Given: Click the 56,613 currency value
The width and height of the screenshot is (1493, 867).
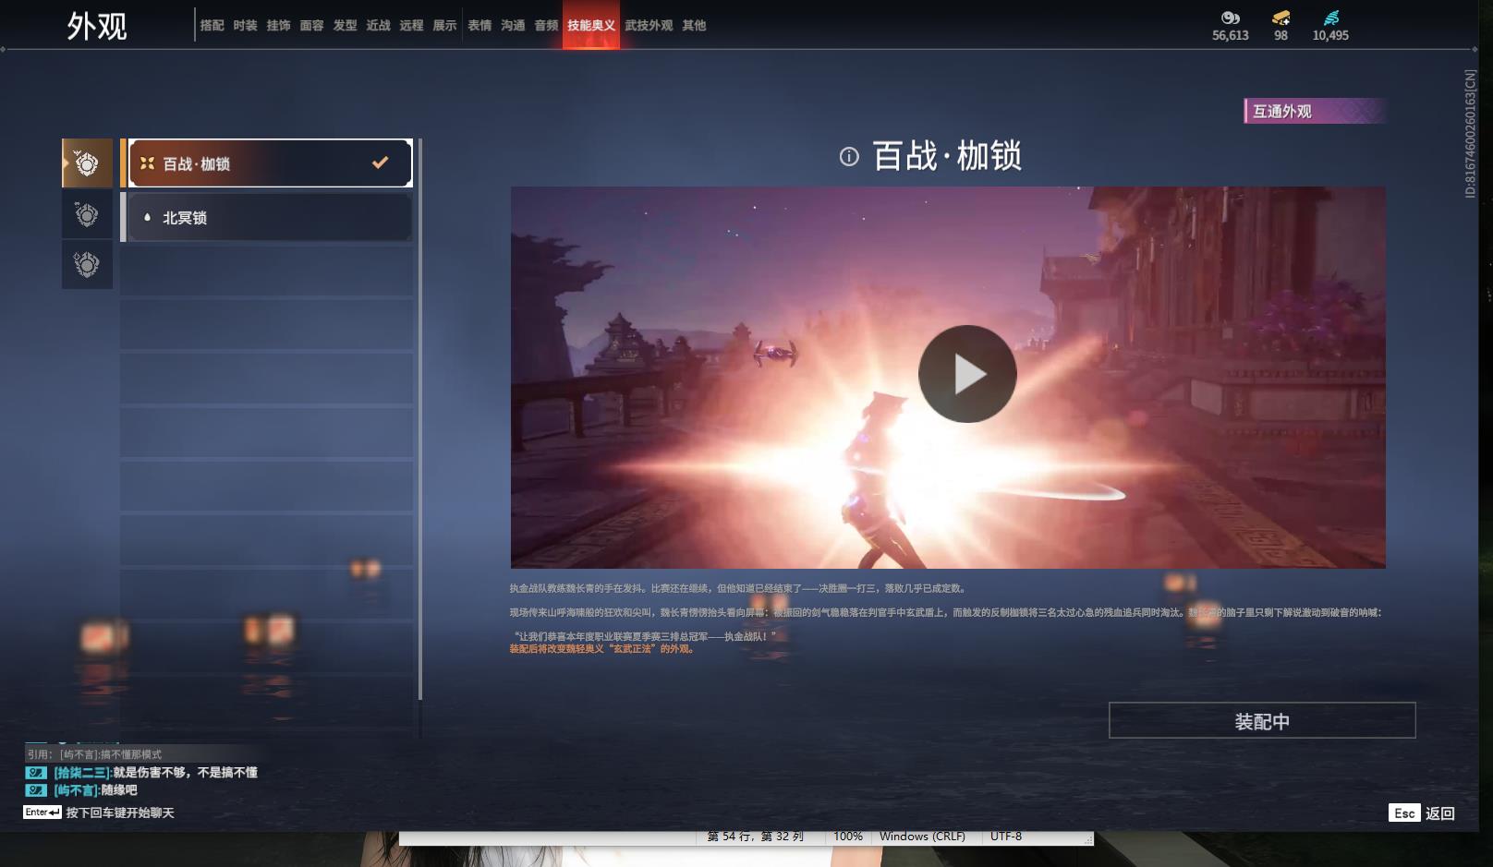Looking at the screenshot, I should 1230,35.
